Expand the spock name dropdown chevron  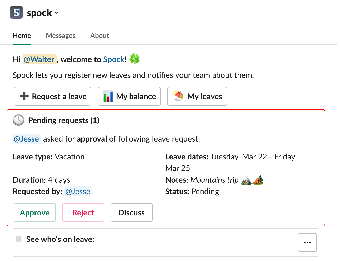pos(57,13)
